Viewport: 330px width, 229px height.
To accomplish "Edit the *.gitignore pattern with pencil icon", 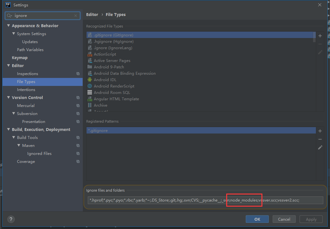I will [320, 147].
